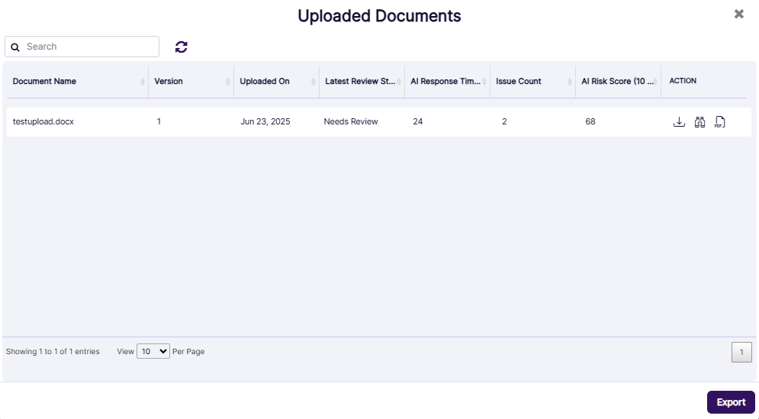Click the issue count value 2
Screen dimensions: 759x419
(x=504, y=121)
